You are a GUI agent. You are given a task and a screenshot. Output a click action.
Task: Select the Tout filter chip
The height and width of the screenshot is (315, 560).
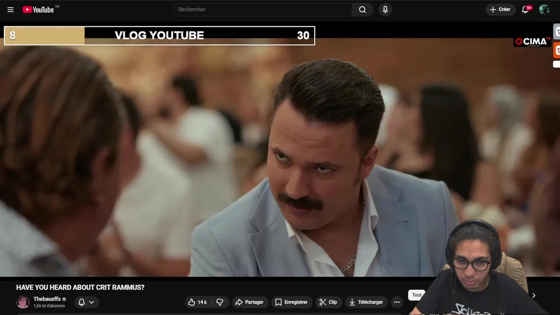[417, 295]
